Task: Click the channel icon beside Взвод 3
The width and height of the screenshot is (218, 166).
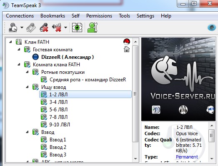Action: click(44, 155)
